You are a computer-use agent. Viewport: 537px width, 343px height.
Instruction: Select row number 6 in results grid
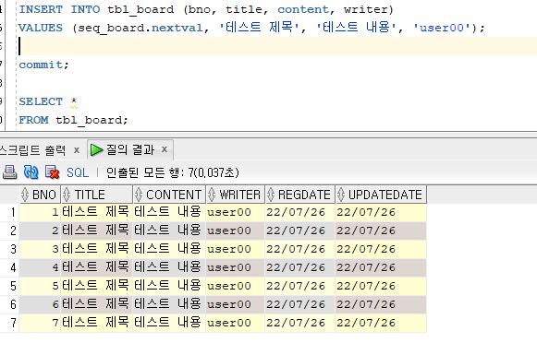pos(9,305)
